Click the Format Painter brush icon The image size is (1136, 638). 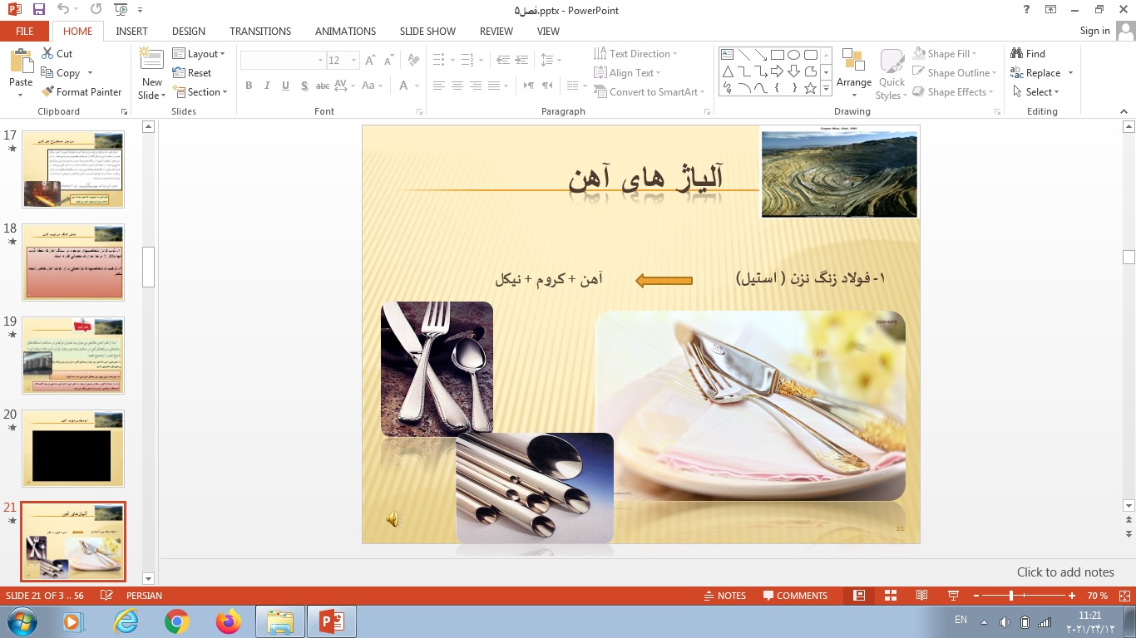[47, 92]
